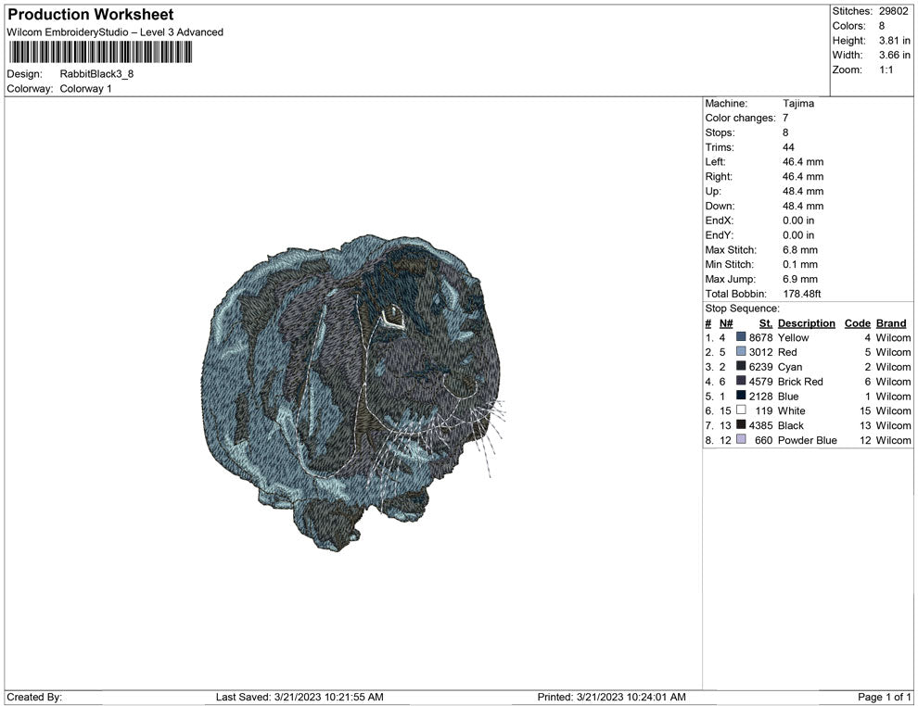The image size is (918, 706).
Task: Click the embroidered rabbit design preview
Action: [352, 389]
